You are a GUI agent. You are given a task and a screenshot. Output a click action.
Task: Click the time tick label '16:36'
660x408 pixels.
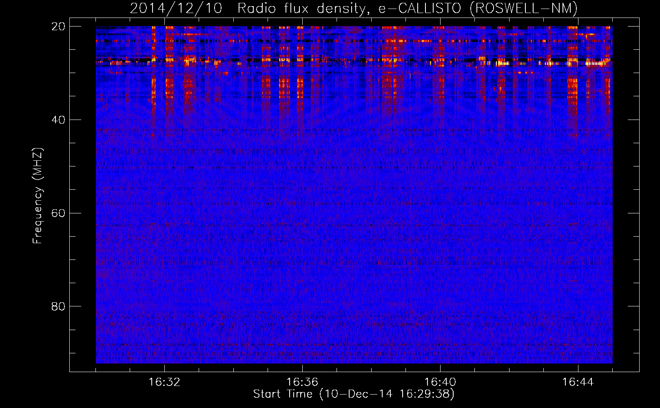[302, 382]
